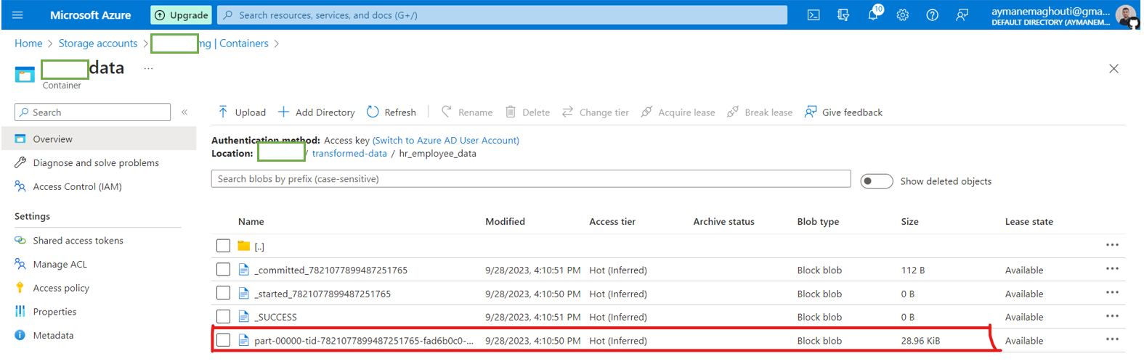Viewport: 1144px width, 364px height.
Task: Open the _SUCCESS blob
Action: point(275,318)
